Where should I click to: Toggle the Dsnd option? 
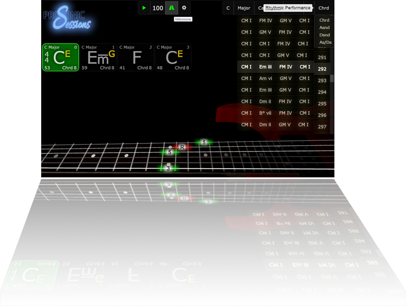(324, 34)
